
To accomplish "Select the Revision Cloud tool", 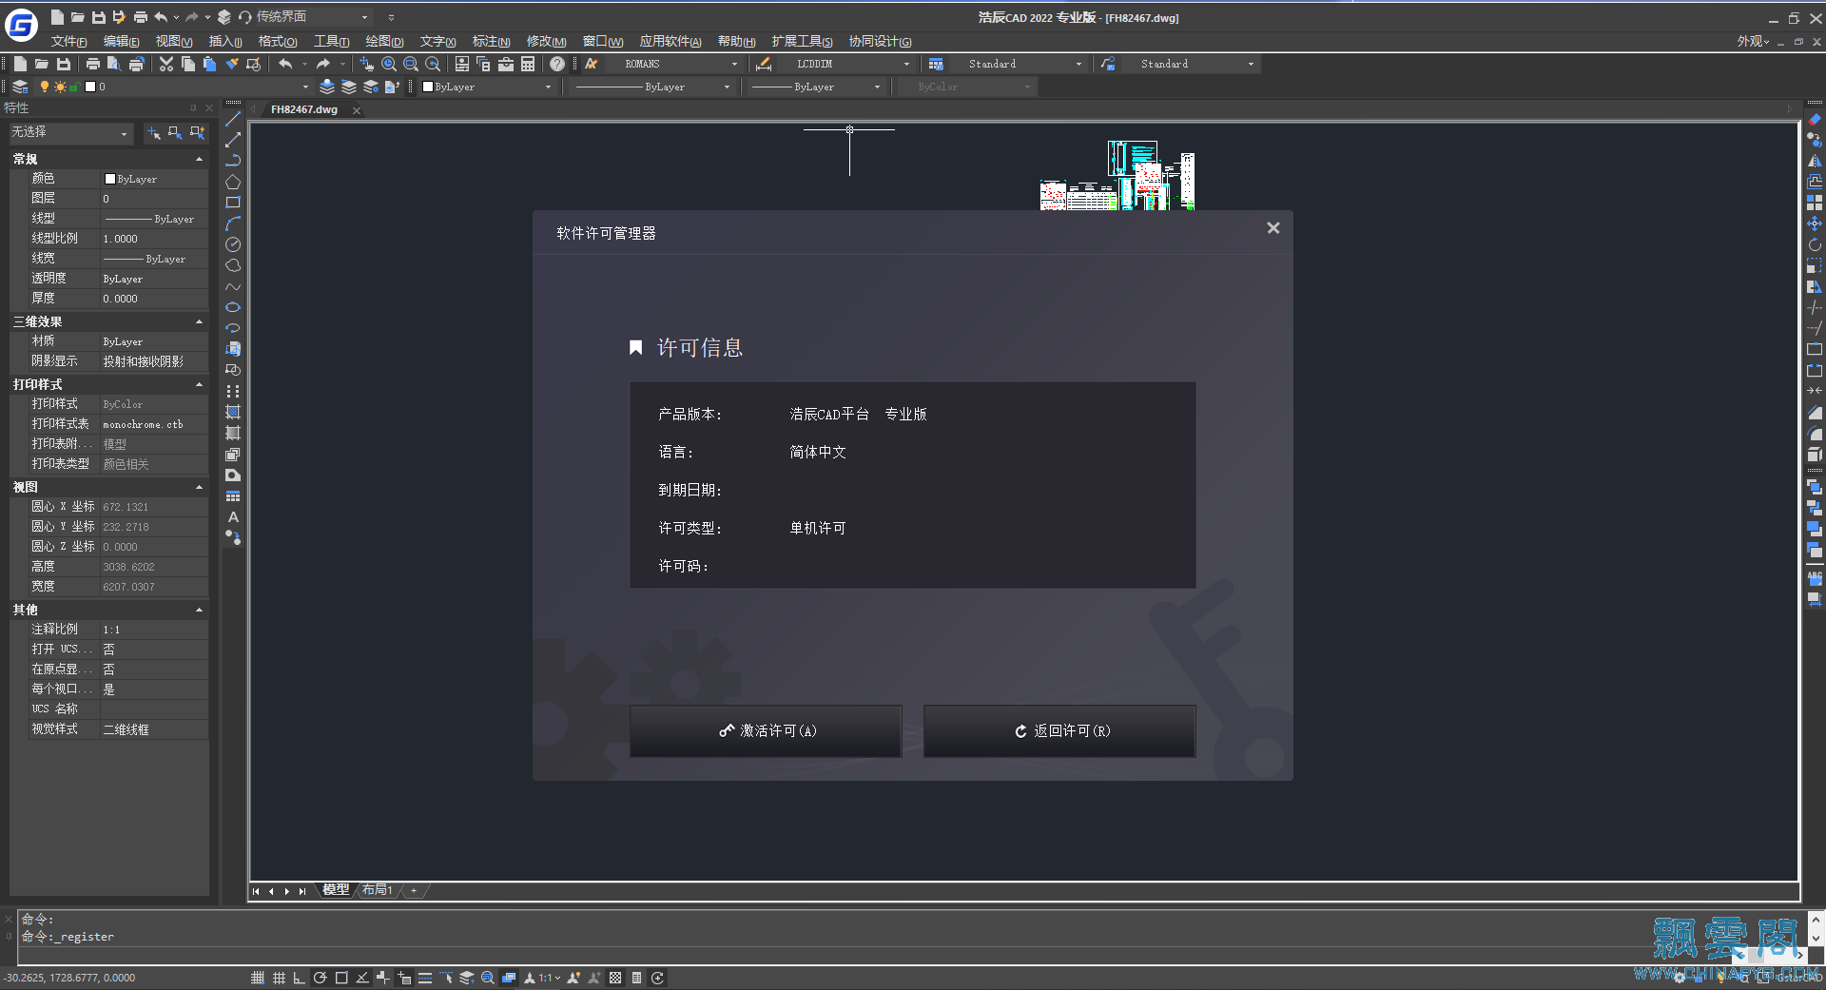I will point(233,265).
